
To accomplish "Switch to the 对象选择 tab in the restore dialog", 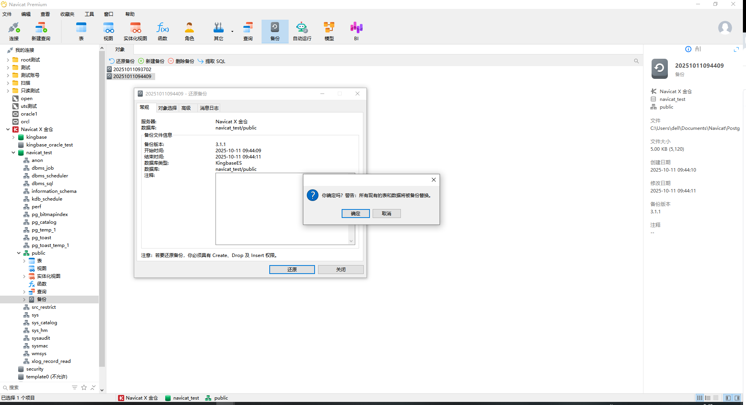I will pyautogui.click(x=168, y=108).
